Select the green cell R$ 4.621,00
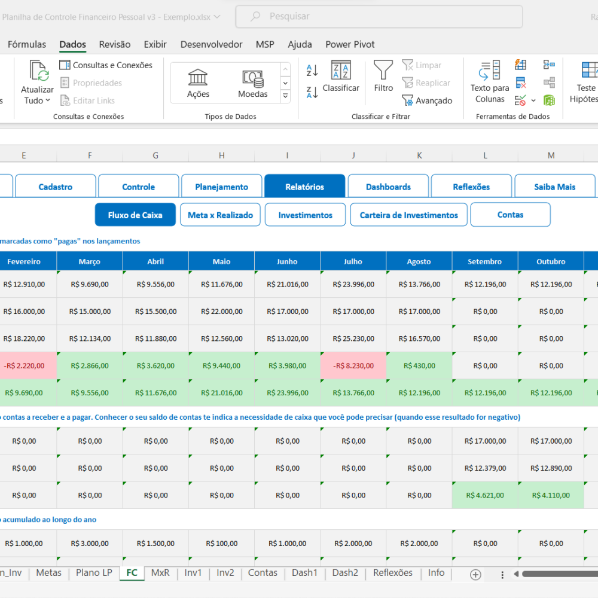The image size is (598, 598). [x=485, y=495]
